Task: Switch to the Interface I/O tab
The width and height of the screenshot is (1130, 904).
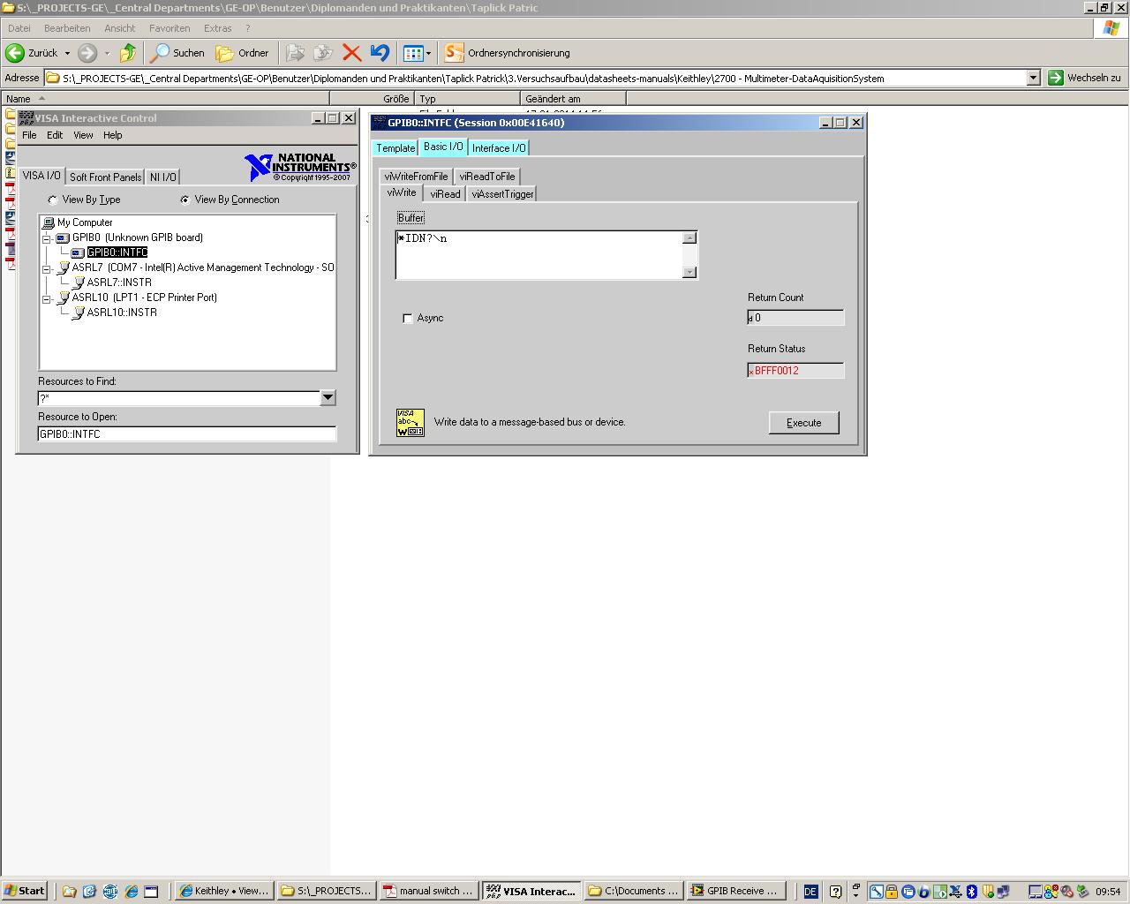Action: (499, 148)
